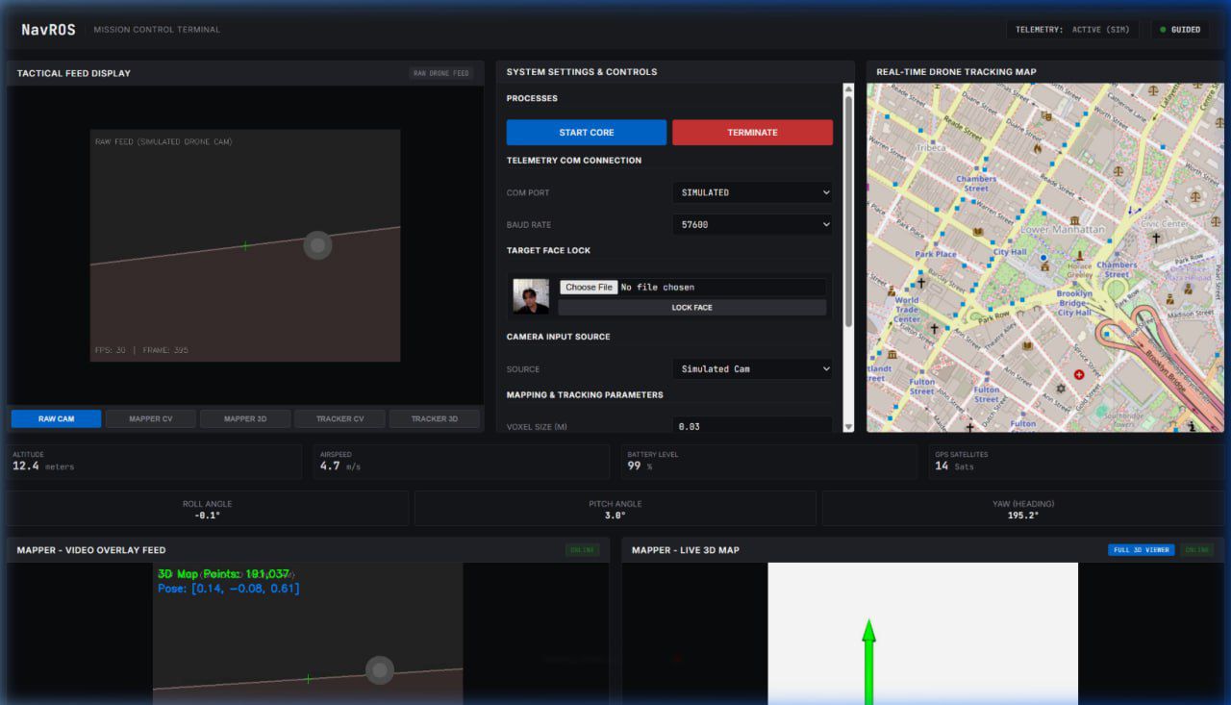Viewport: 1231px width, 705px height.
Task: Click the information 'i' icon on map
Action: [x=1192, y=426]
